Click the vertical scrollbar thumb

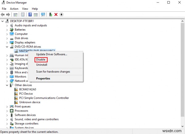183,70
